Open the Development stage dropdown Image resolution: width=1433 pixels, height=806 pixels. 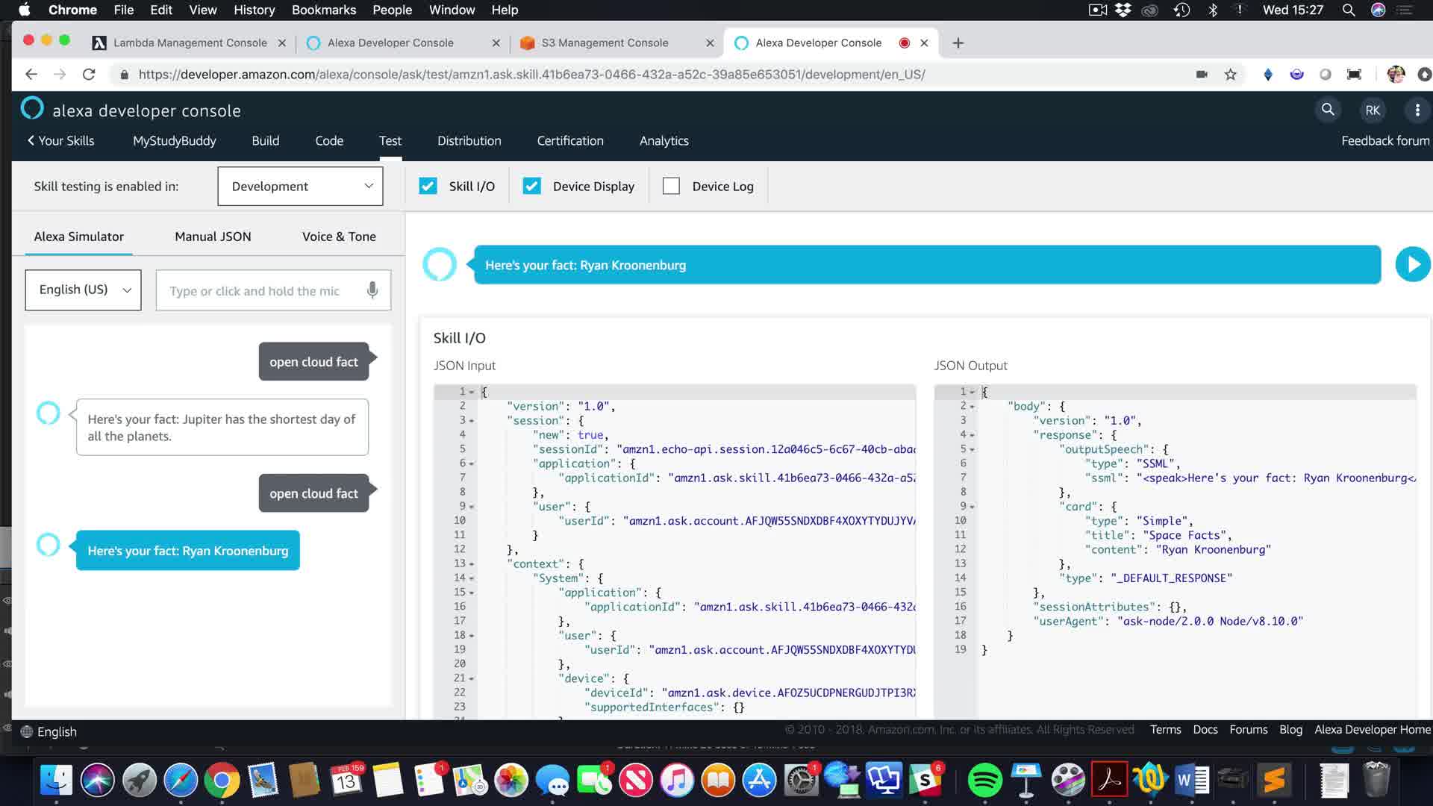tap(300, 187)
